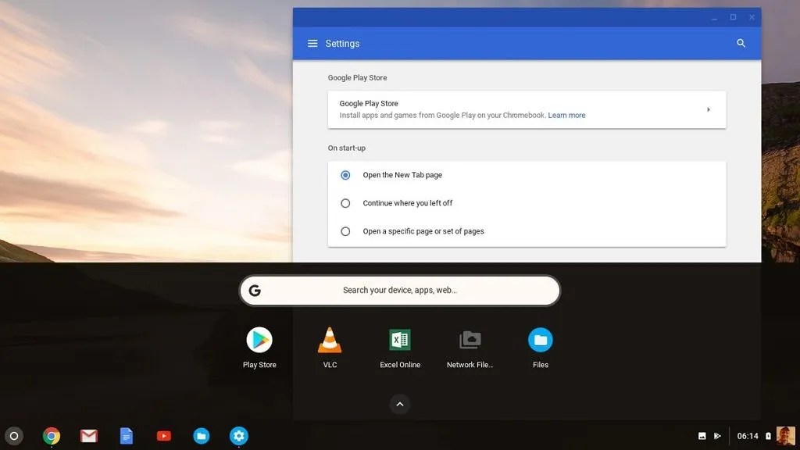Screen dimensions: 800x450
Task: Click the Settings gear on the shelf
Action: click(x=239, y=436)
